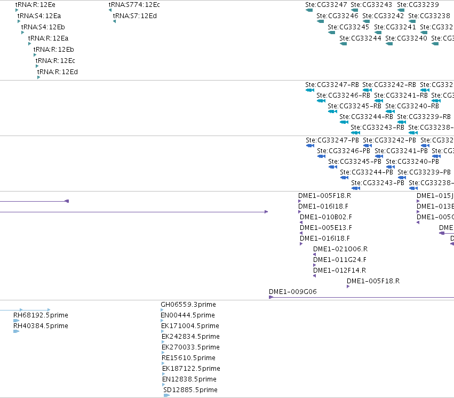Click protein Ste:CG33246-PB
454x398 pixels.
[344, 151]
